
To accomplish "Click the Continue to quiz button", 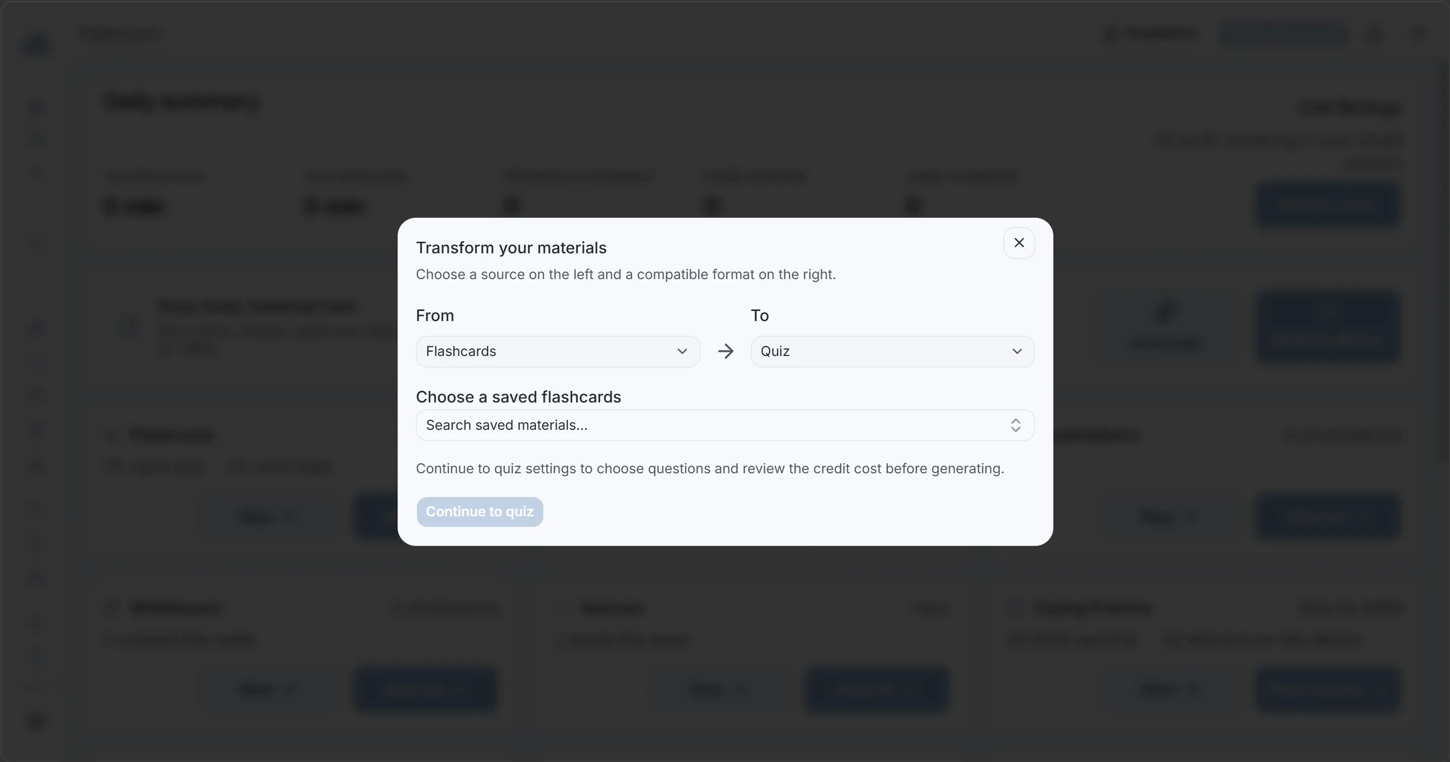I will tap(480, 512).
